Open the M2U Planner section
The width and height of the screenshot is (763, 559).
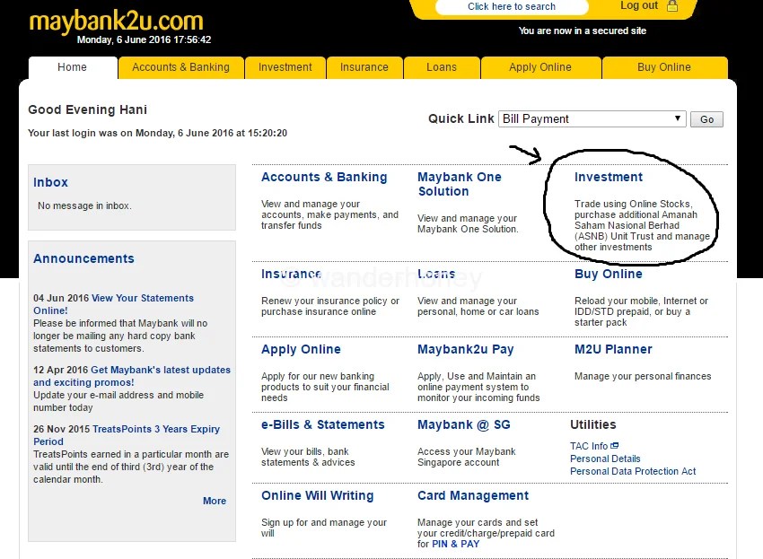(x=613, y=349)
